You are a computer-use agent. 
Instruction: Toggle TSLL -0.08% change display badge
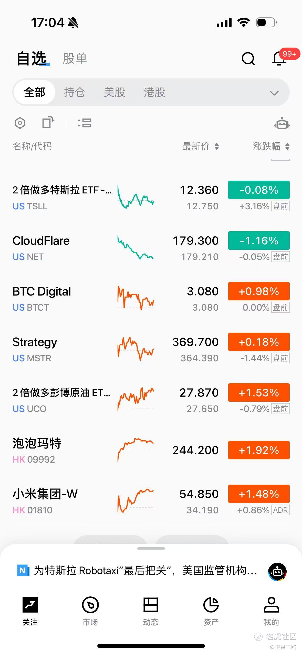point(259,190)
